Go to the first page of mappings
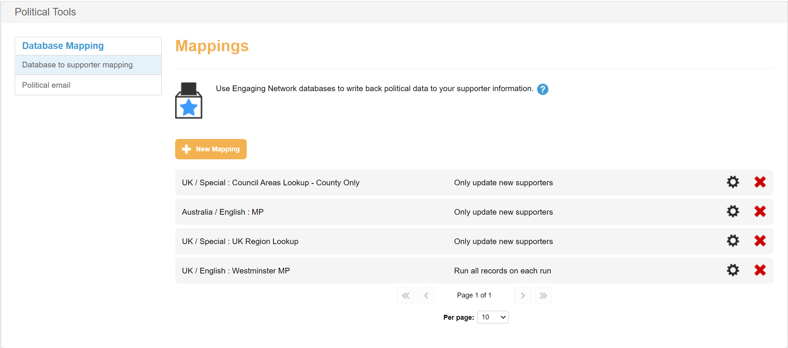The width and height of the screenshot is (788, 348). [x=405, y=296]
